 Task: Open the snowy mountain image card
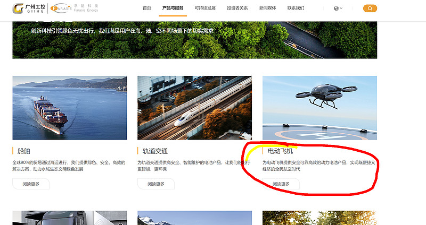point(194,218)
